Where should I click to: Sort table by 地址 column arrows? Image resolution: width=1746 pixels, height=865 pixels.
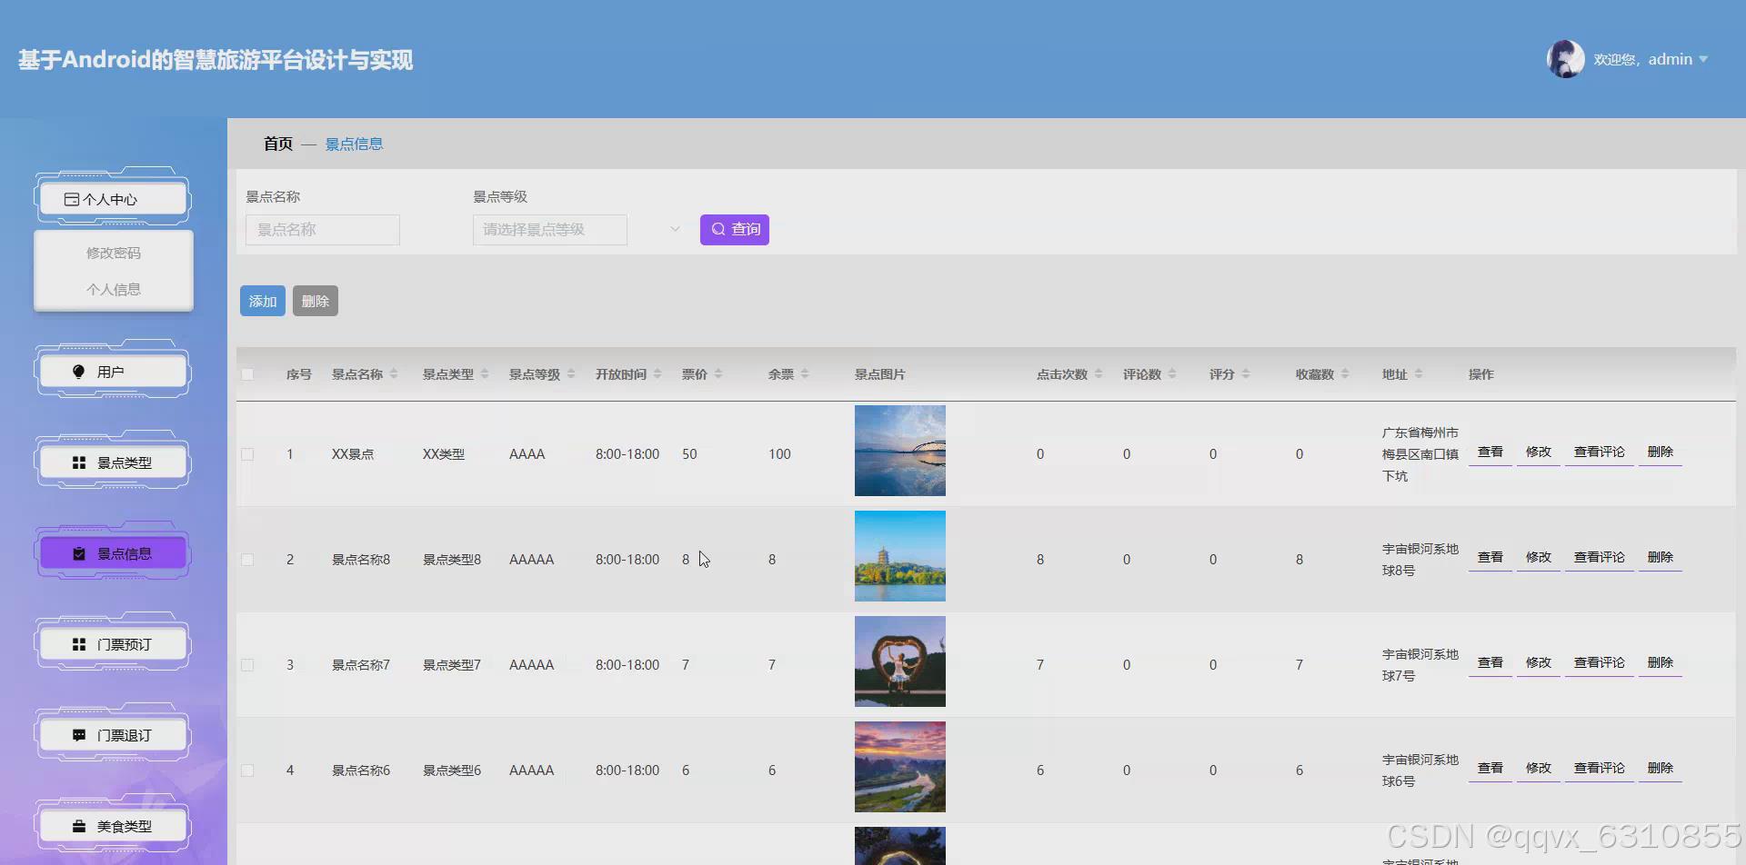(x=1419, y=374)
